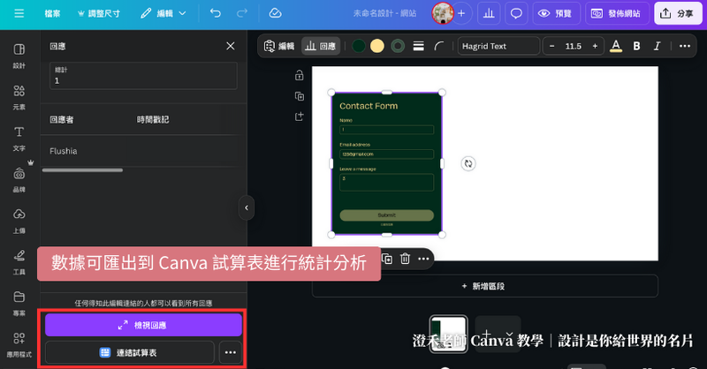
Task: Open the 工具 tools sidebar tab
Action: (x=19, y=262)
